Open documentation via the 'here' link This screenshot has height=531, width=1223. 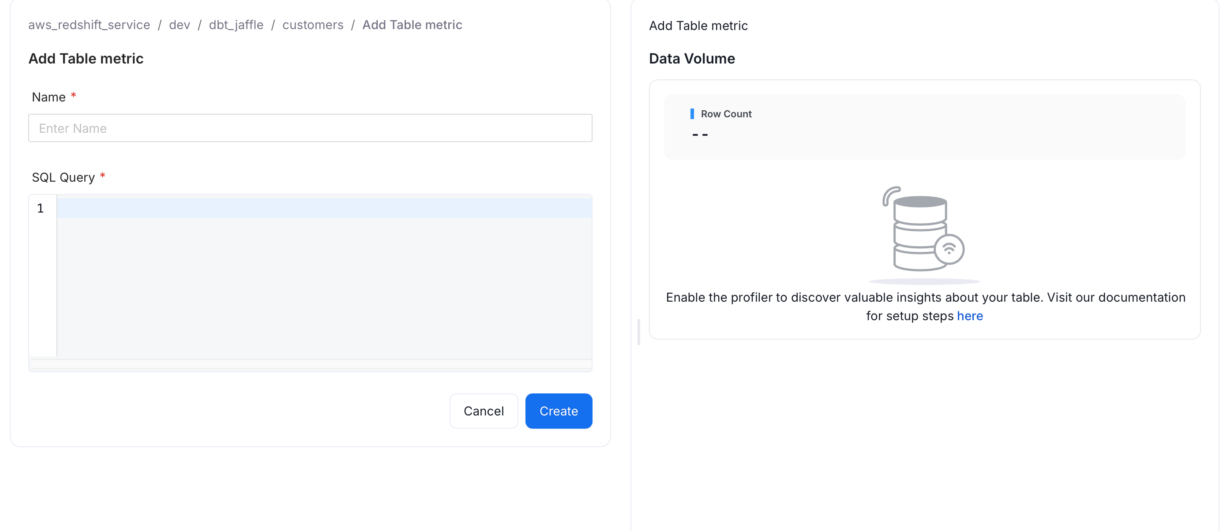(969, 316)
